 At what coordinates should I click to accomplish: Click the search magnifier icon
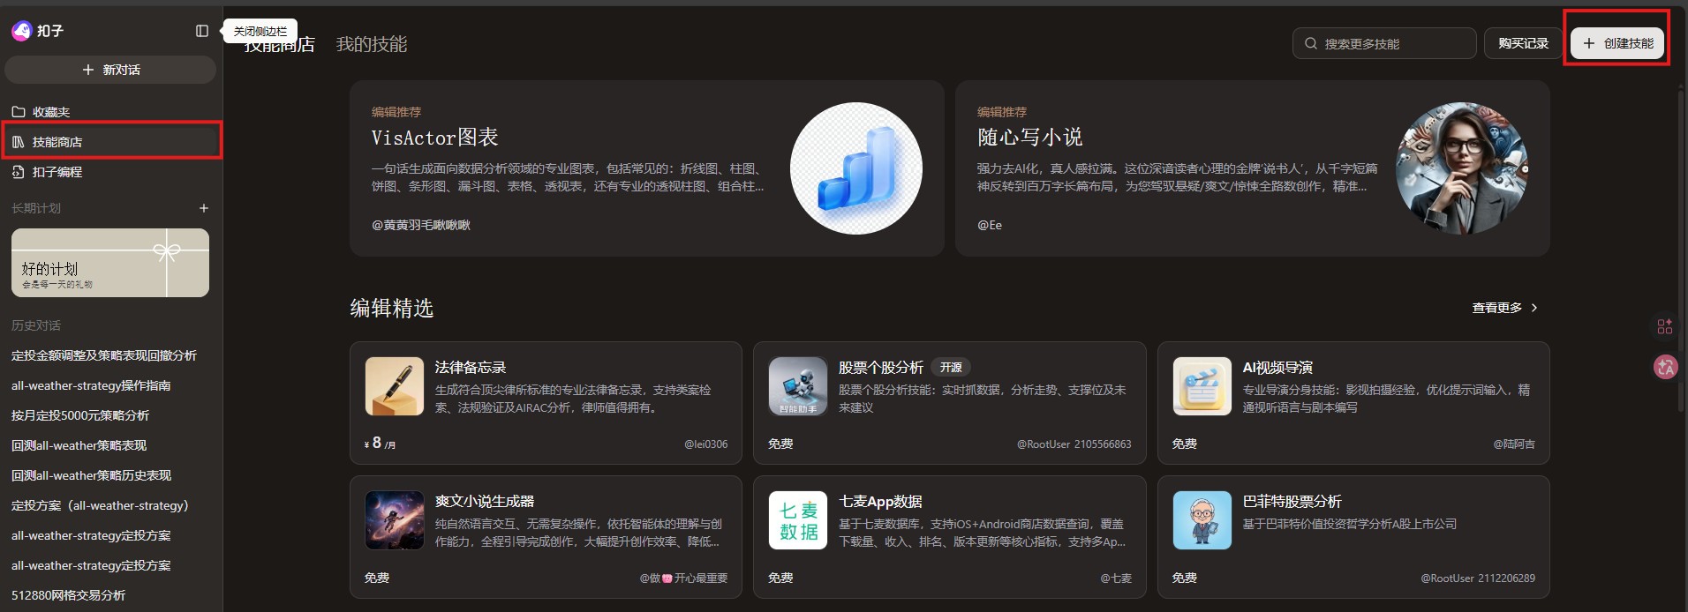pyautogui.click(x=1311, y=43)
